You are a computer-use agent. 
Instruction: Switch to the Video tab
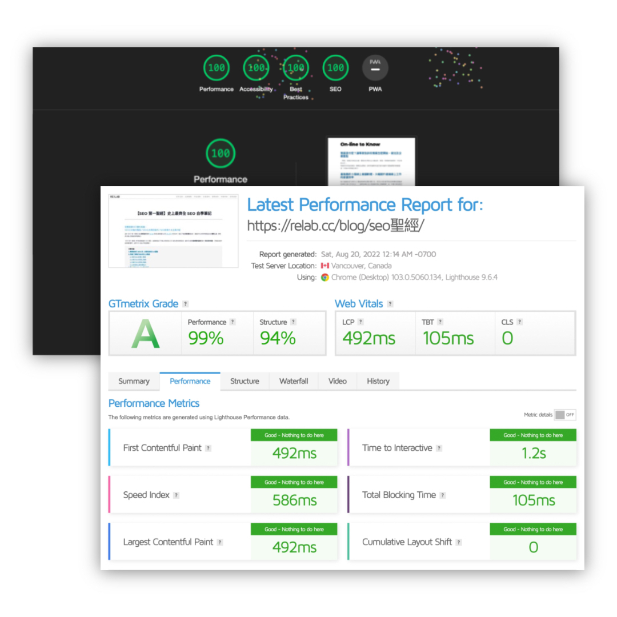pyautogui.click(x=338, y=381)
